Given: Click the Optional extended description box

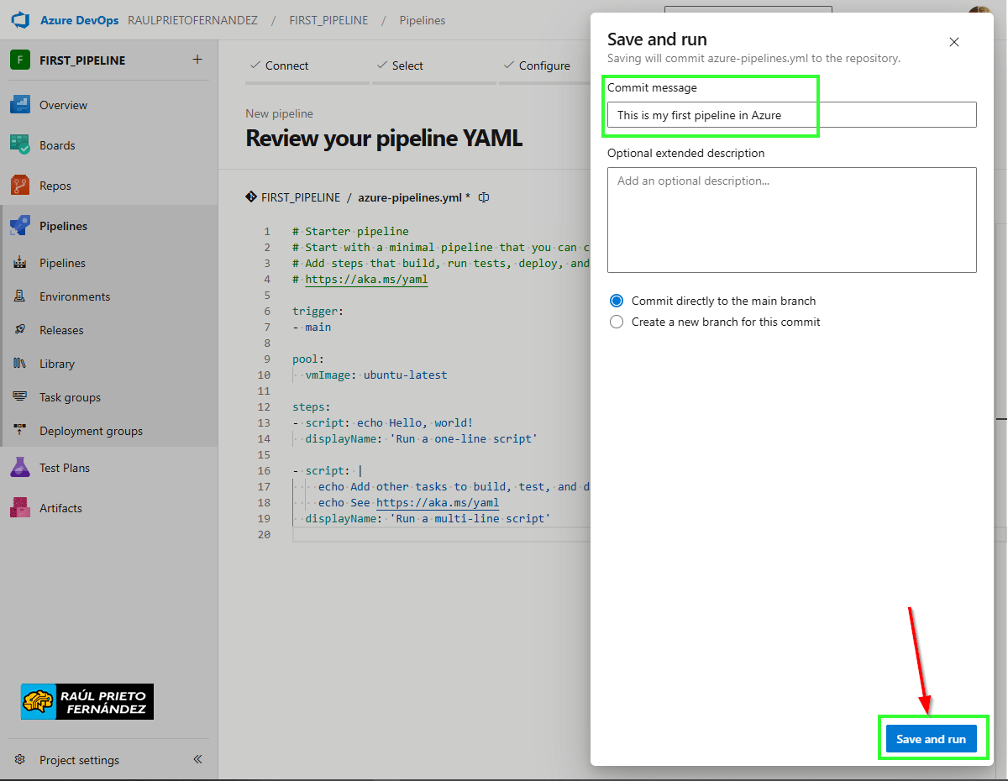Looking at the screenshot, I should click(x=791, y=219).
